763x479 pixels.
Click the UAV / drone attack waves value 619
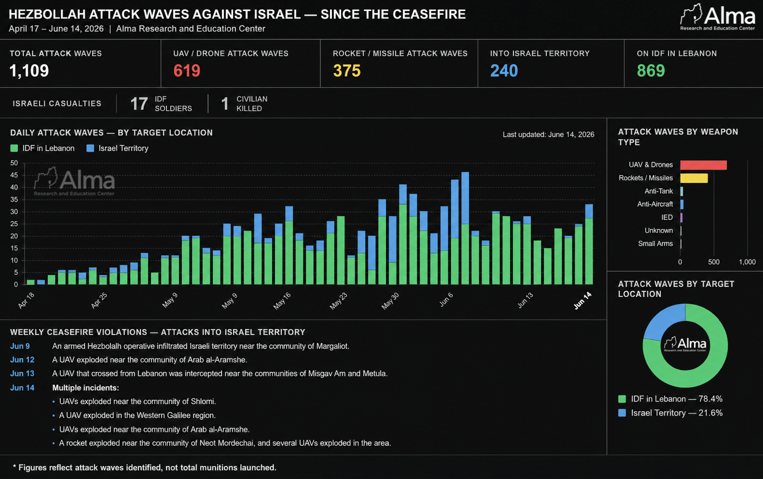[187, 71]
